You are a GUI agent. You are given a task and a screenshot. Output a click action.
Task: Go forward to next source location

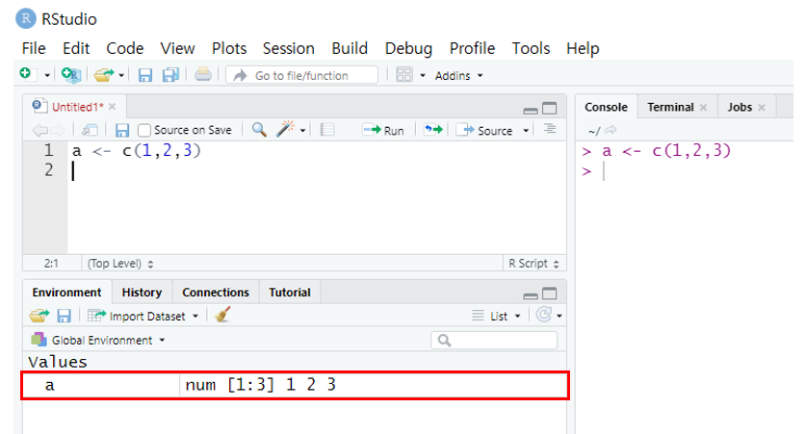[x=58, y=131]
